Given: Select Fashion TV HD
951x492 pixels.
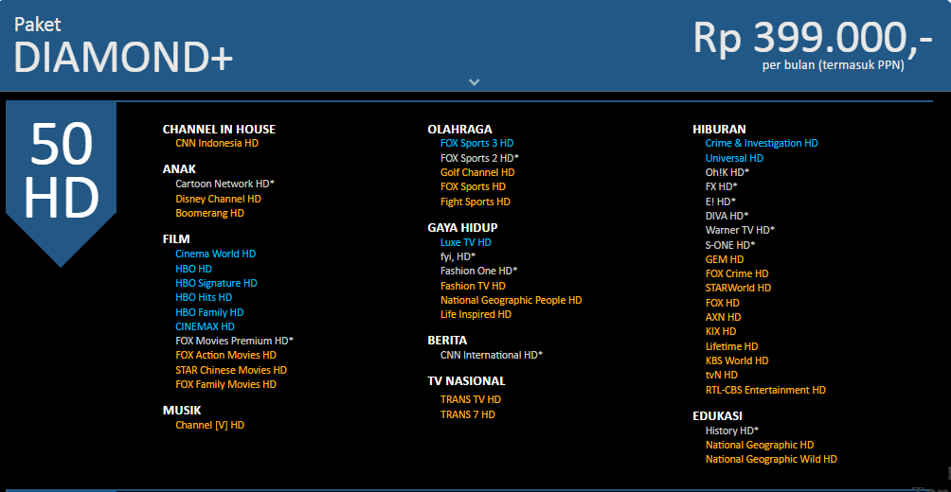Looking at the screenshot, I should [473, 286].
